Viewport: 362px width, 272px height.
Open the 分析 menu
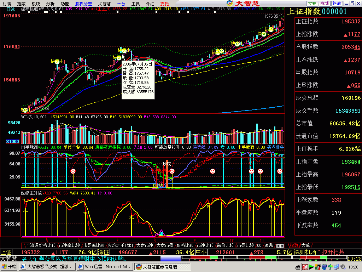[x=50, y=4]
